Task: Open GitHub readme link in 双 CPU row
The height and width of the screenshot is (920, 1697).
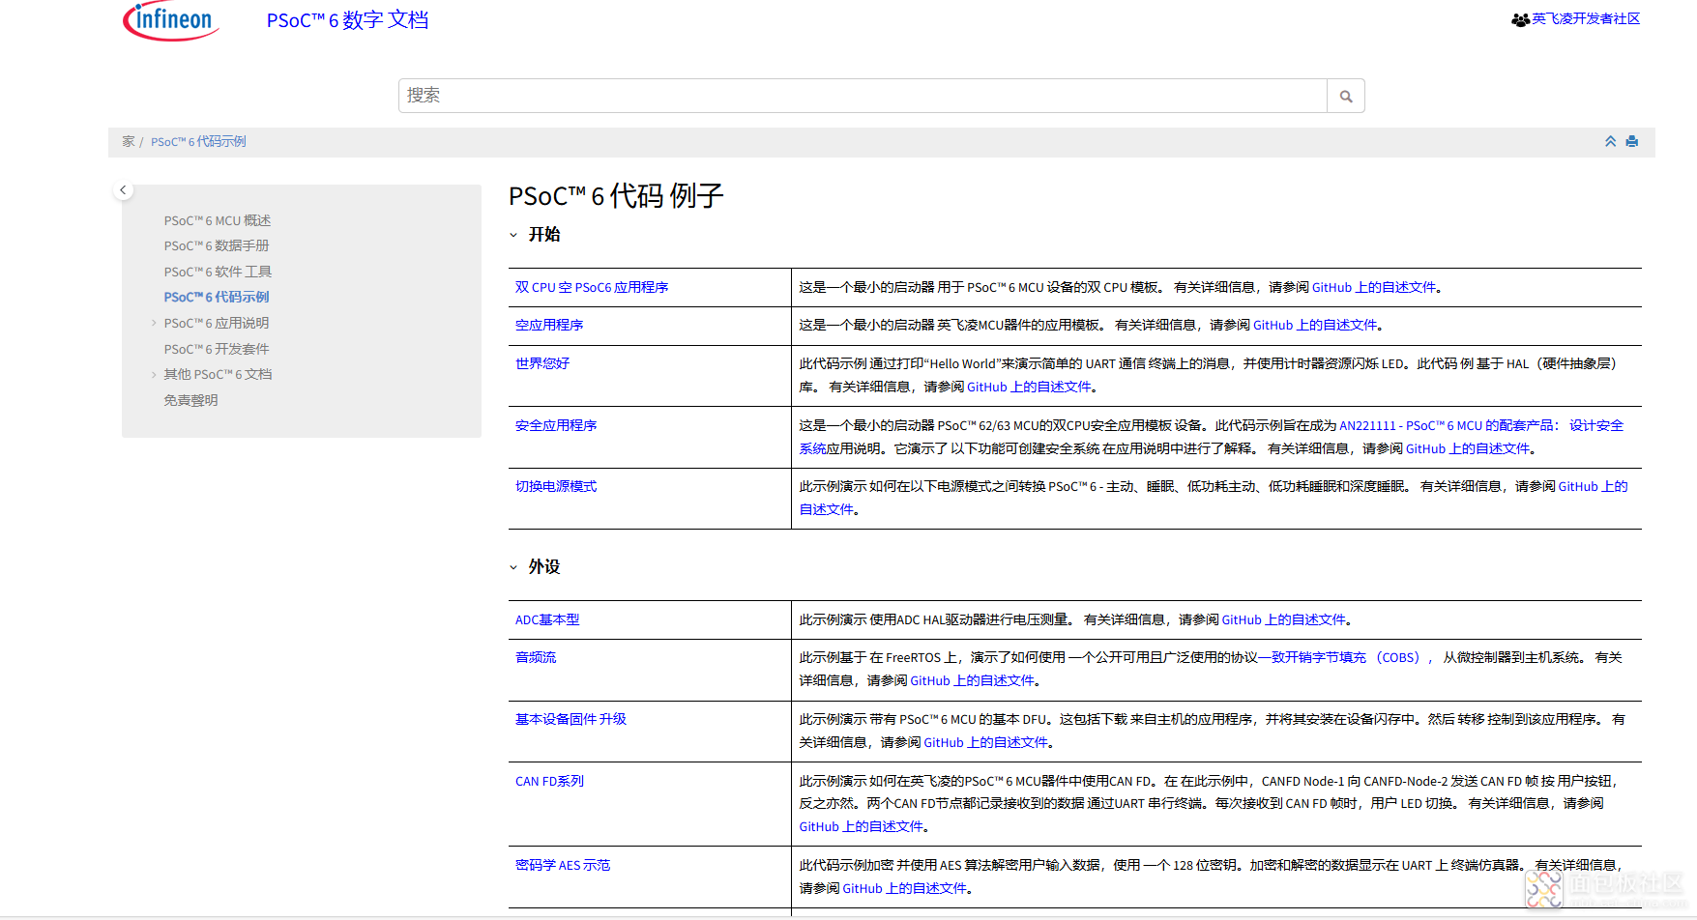Action: 1374,287
